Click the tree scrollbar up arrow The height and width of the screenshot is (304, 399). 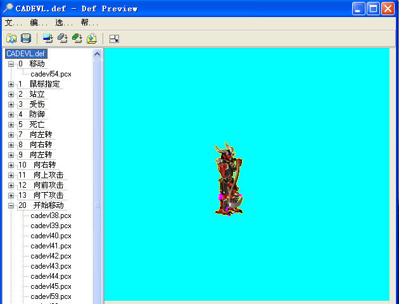point(97,54)
